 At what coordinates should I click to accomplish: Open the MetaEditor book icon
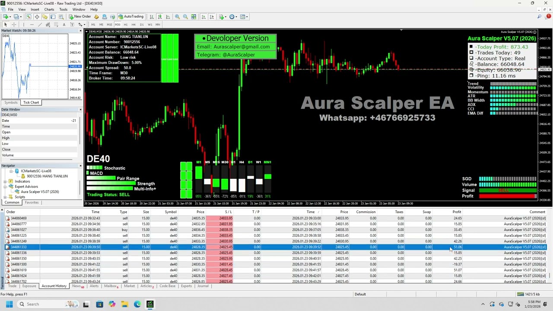coord(96,16)
